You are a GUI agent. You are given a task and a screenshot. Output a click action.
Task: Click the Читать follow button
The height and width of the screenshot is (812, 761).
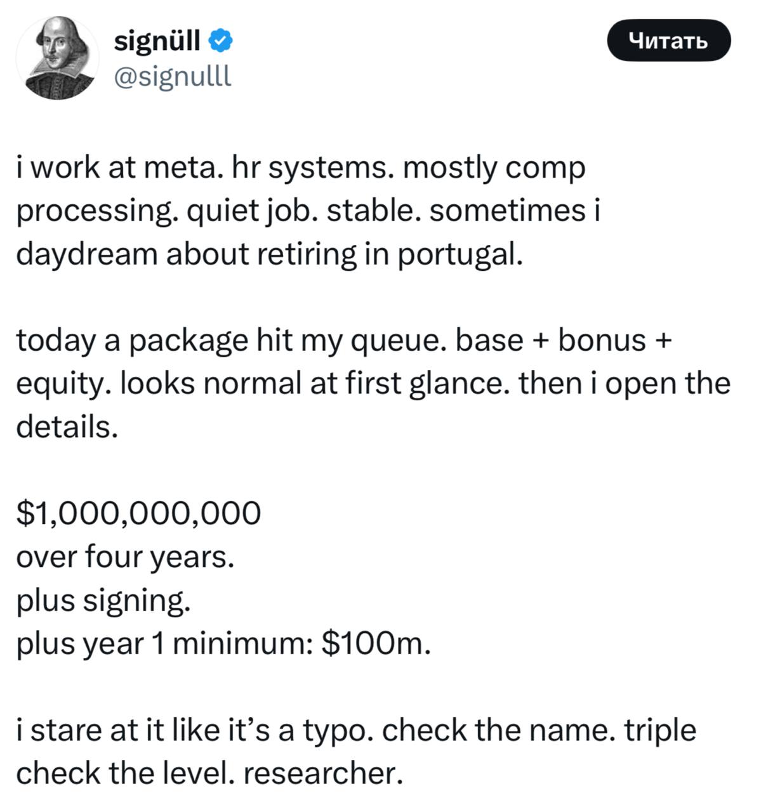(669, 41)
